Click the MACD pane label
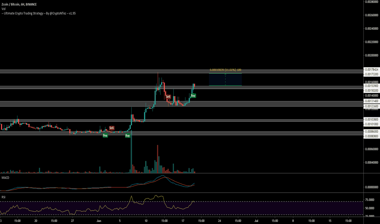This screenshot has width=380, height=224. (5, 178)
